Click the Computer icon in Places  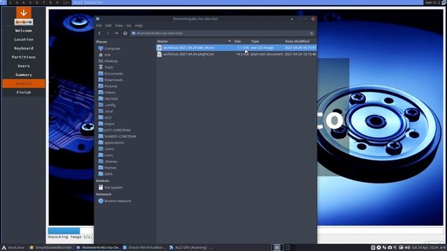pyautogui.click(x=101, y=48)
